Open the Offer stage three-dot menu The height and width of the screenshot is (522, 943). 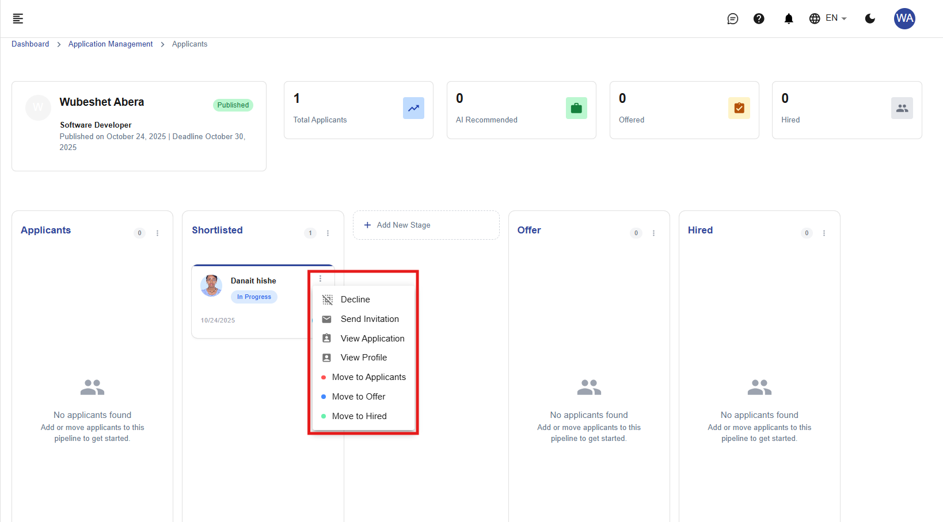point(653,233)
